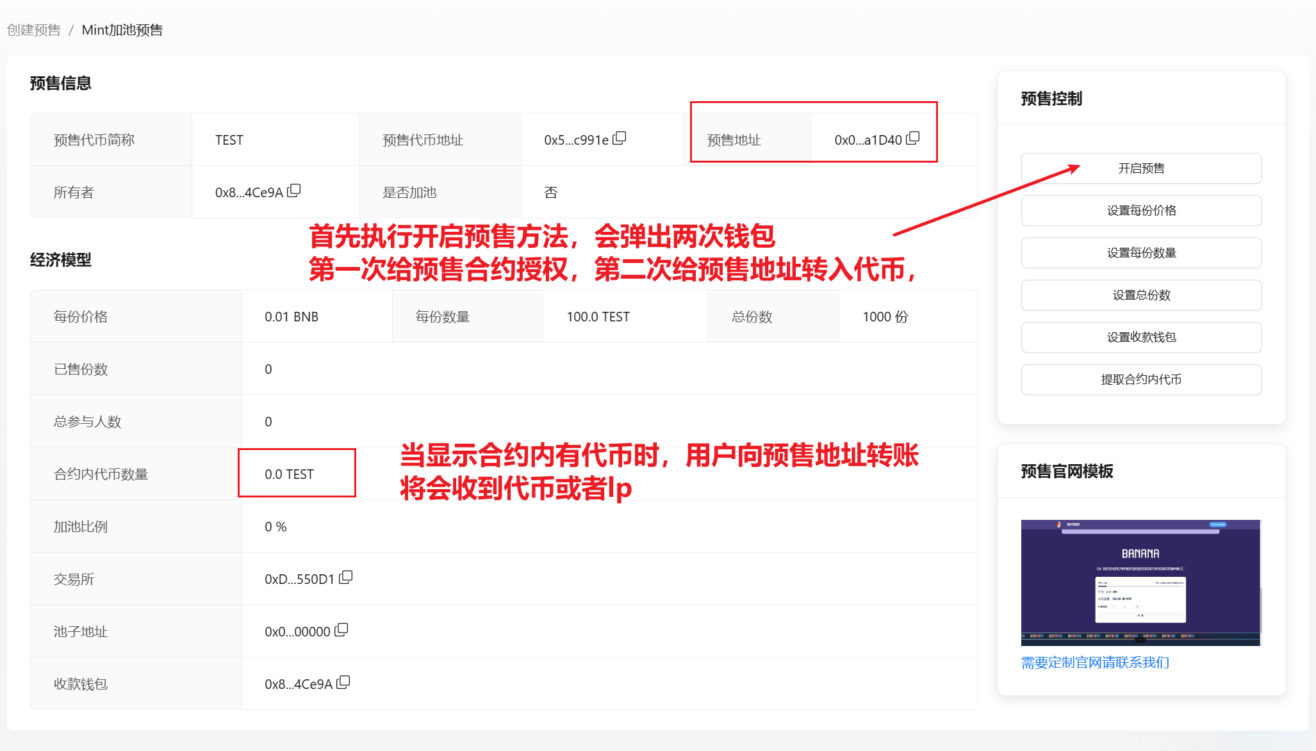Viewport: 1316px width, 751px height.
Task: Select the Mint加池预售 breadcrumb item
Action: click(122, 30)
